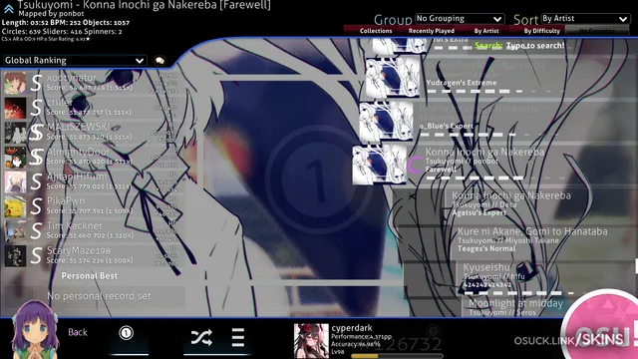Click xootynator's avatar

16,84
